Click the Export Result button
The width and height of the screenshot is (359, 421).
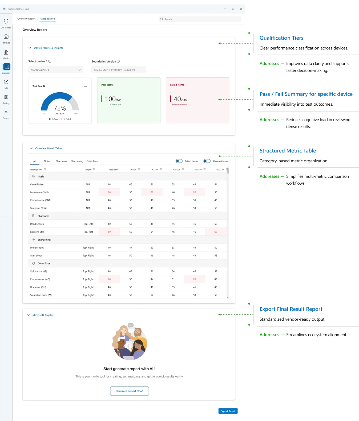(x=228, y=411)
